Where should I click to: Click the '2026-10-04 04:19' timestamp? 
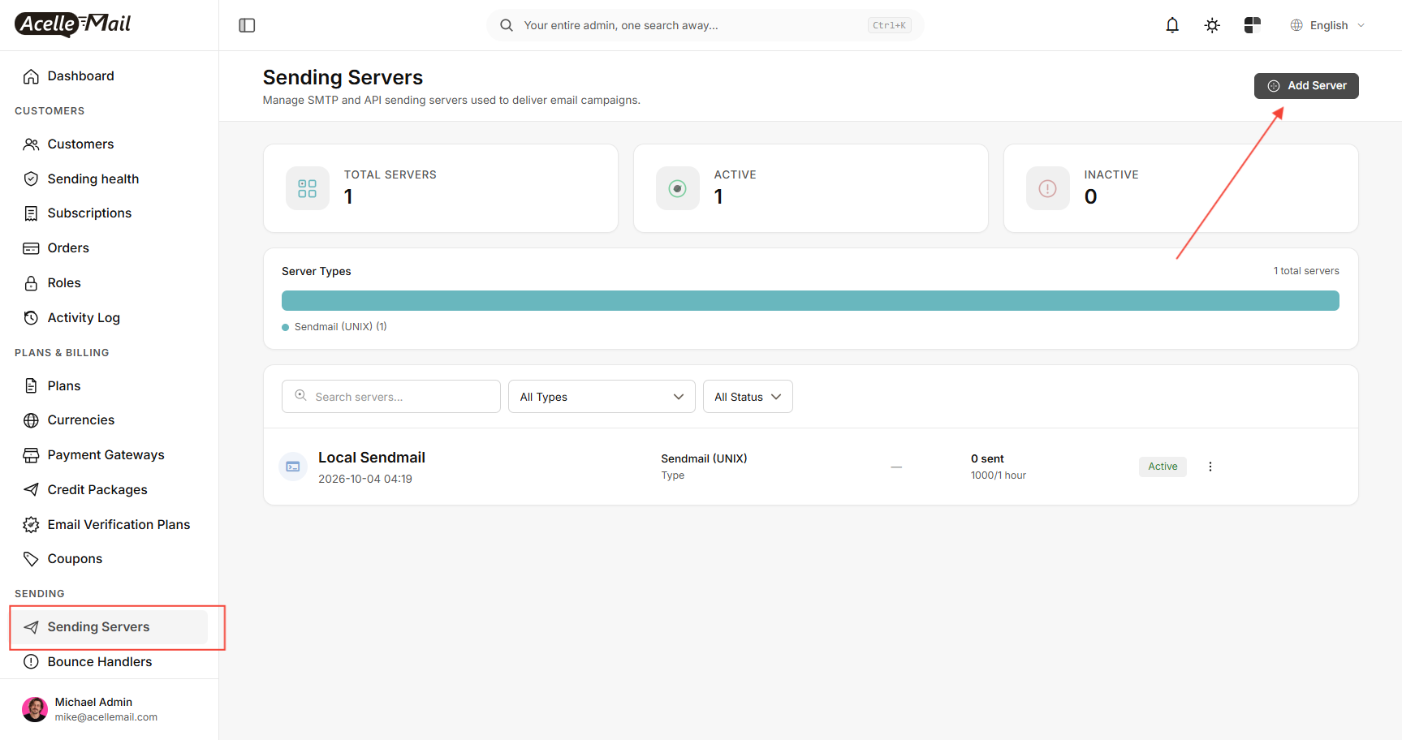coord(365,479)
